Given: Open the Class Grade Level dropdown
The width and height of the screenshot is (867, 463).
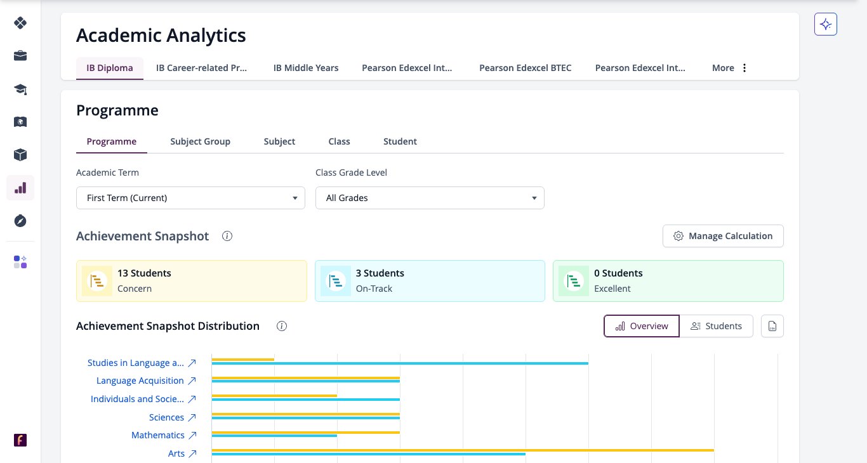Looking at the screenshot, I should [430, 198].
